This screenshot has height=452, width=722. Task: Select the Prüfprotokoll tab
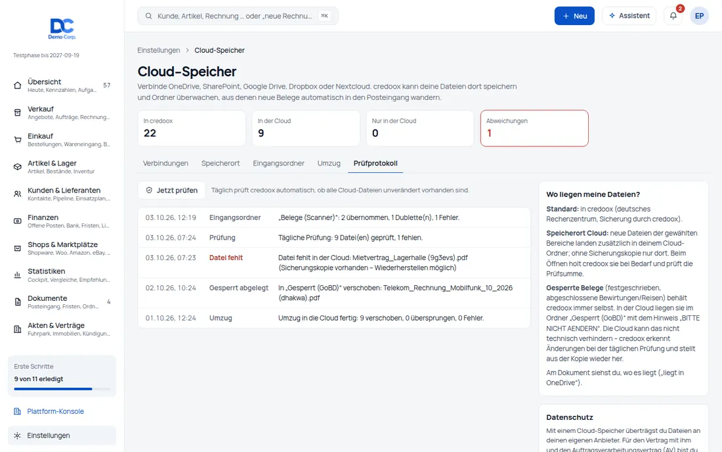375,163
